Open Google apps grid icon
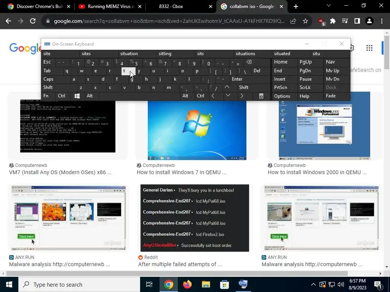 (x=369, y=48)
